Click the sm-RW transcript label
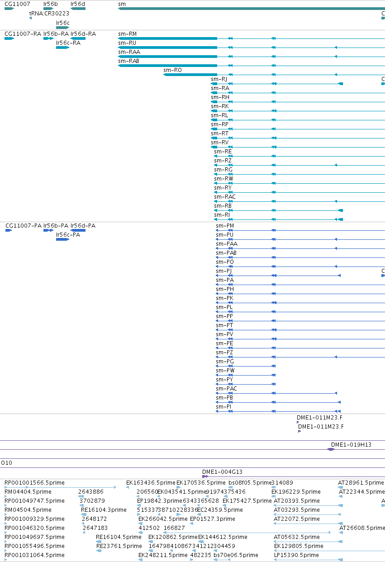This screenshot has height=562, width=385. (x=223, y=179)
